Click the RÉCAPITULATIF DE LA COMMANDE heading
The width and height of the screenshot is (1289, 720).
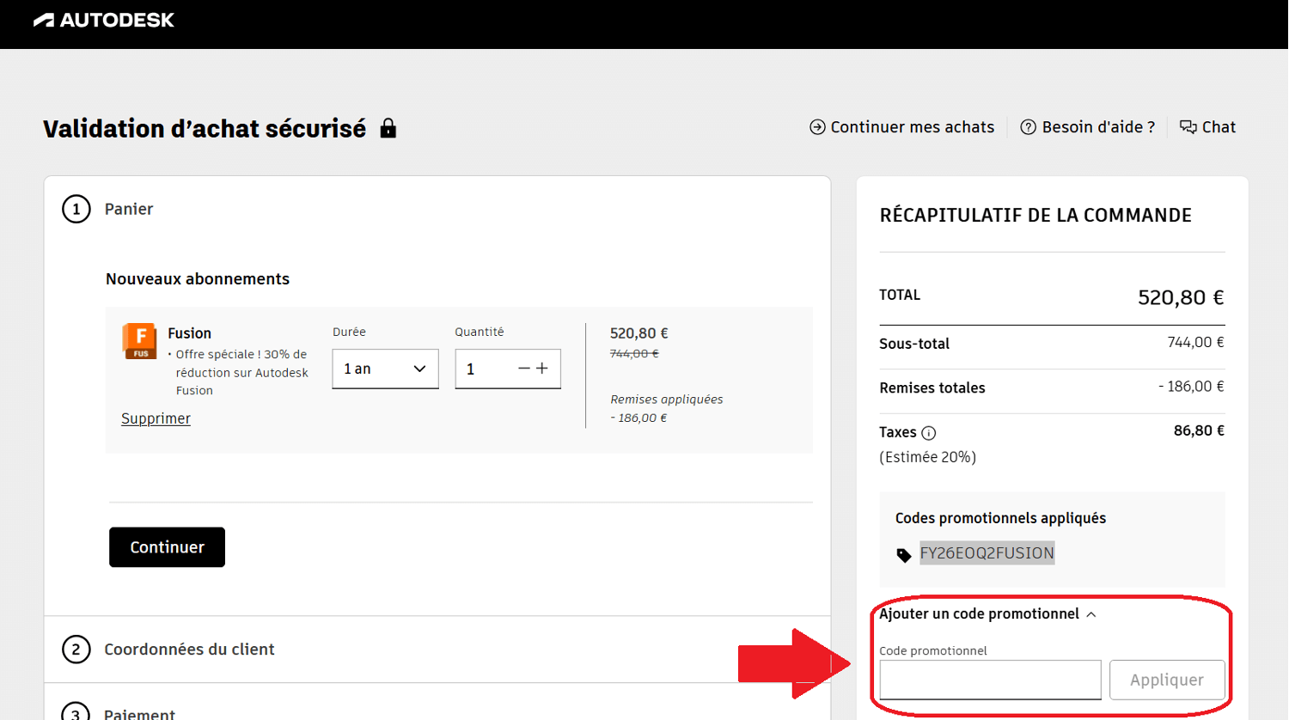pyautogui.click(x=1035, y=216)
